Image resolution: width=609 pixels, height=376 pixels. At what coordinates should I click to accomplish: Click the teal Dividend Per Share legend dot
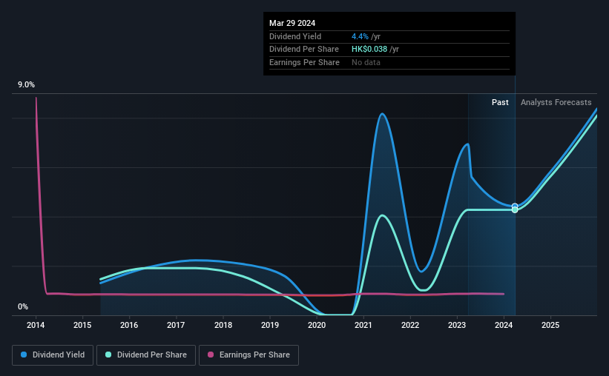tap(108, 355)
